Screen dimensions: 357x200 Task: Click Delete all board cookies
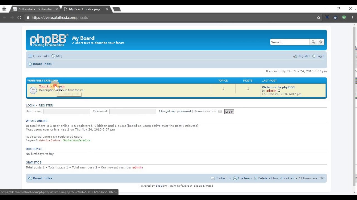[x=274, y=178]
